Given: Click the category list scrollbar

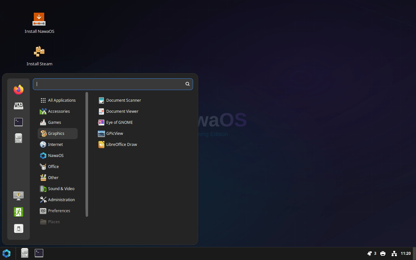Looking at the screenshot, I should [86, 153].
